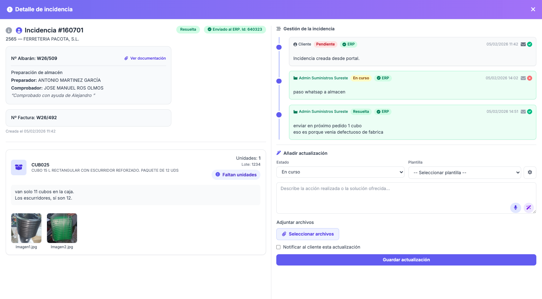Click the Nº Albarán: W26/509 text
The image size is (542, 299).
tap(34, 58)
